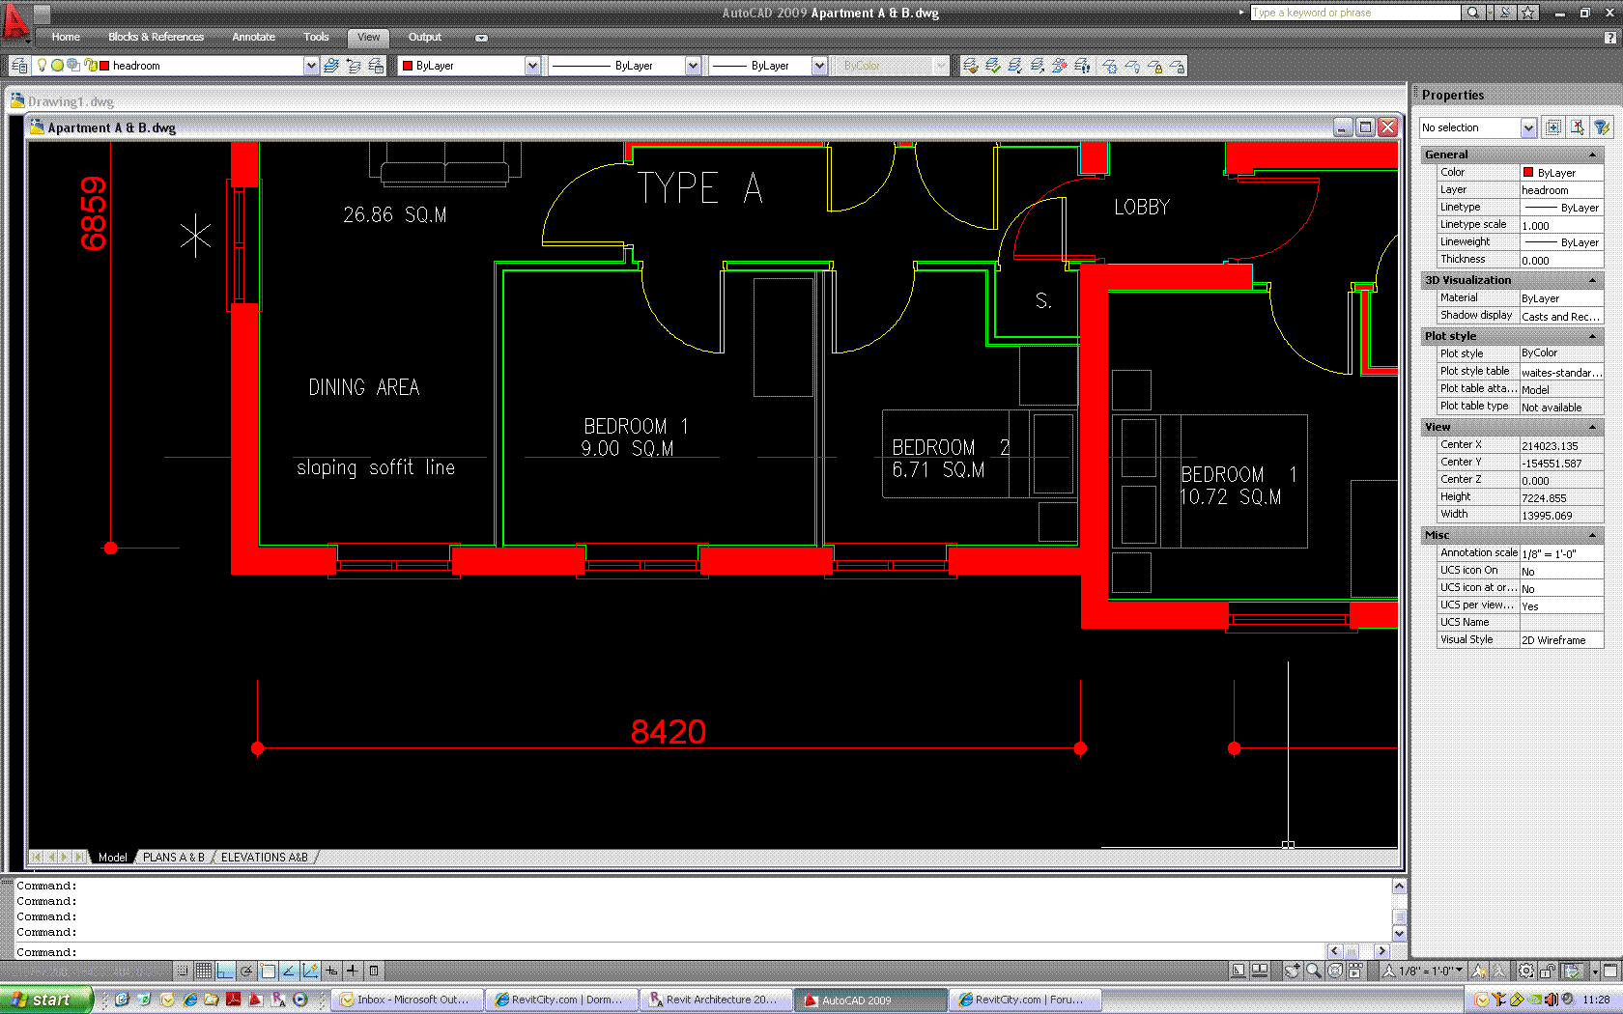Open Workspace Switching gear icon

1526,971
